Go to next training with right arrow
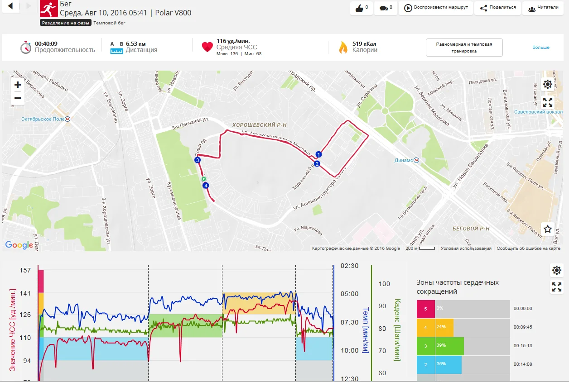Image resolution: width=569 pixels, height=382 pixels. click(29, 6)
